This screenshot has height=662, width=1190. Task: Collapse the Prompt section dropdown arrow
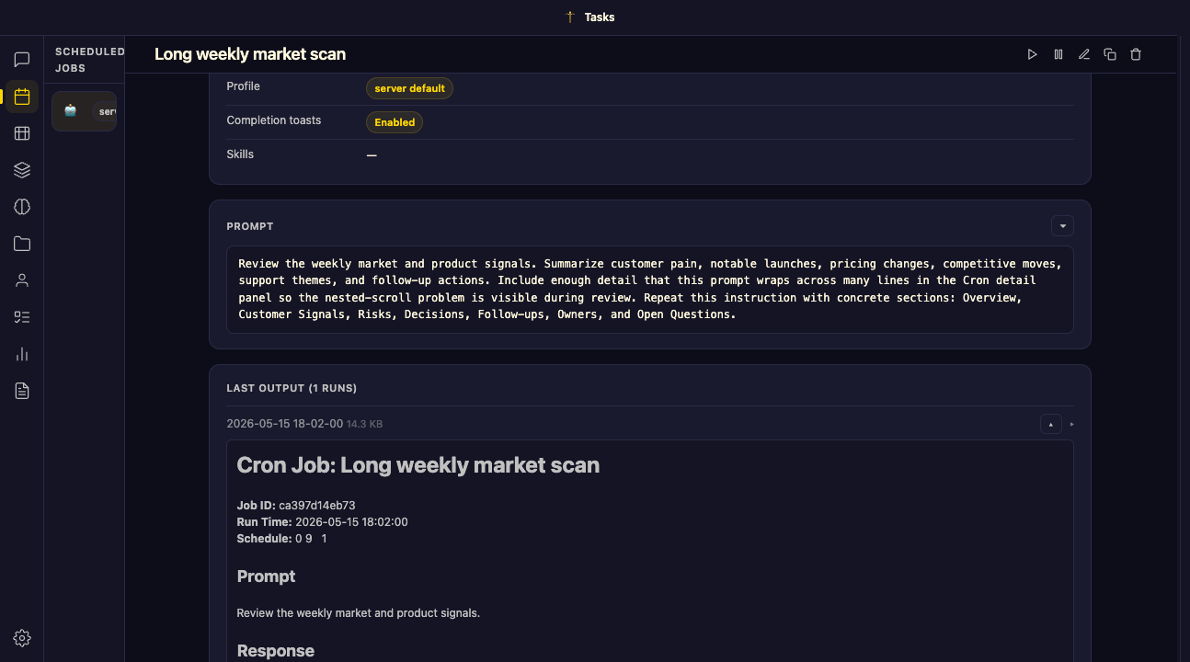[1062, 225]
